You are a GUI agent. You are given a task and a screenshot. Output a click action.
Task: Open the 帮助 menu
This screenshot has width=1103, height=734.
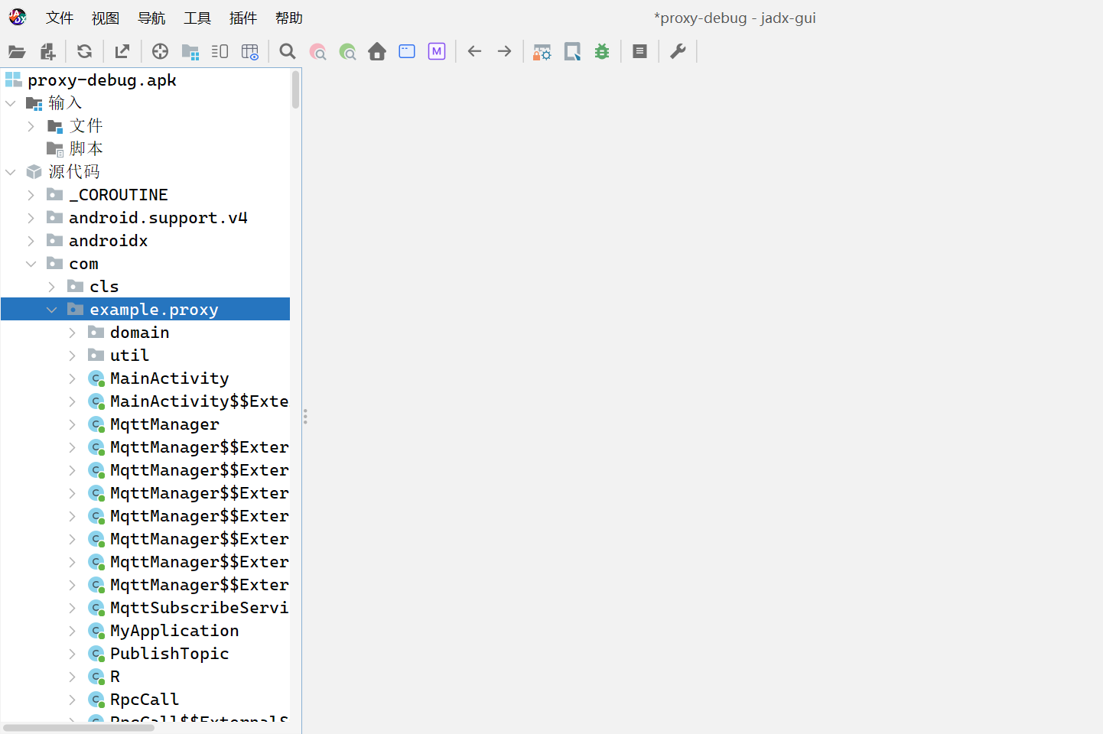point(289,18)
